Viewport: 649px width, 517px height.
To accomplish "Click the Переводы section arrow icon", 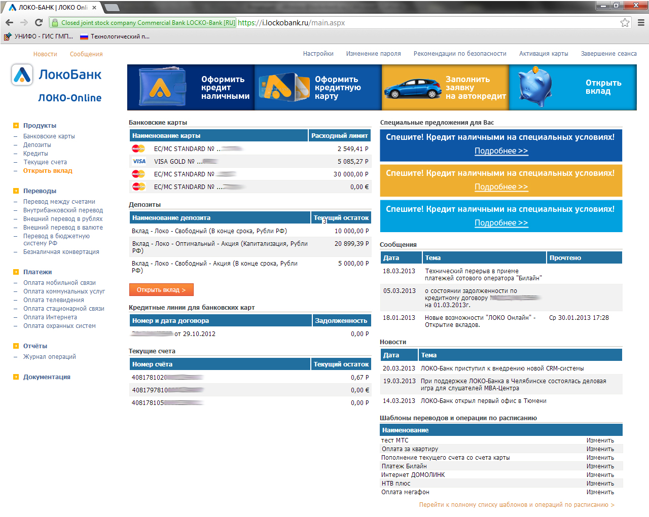I will [x=16, y=191].
